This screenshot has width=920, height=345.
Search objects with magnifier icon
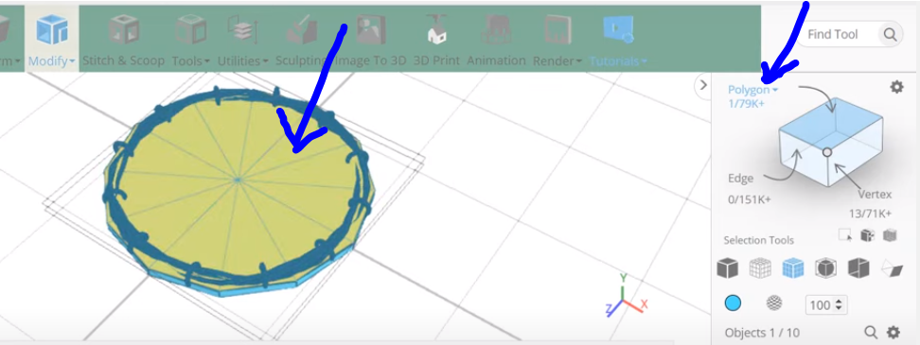coord(871,333)
